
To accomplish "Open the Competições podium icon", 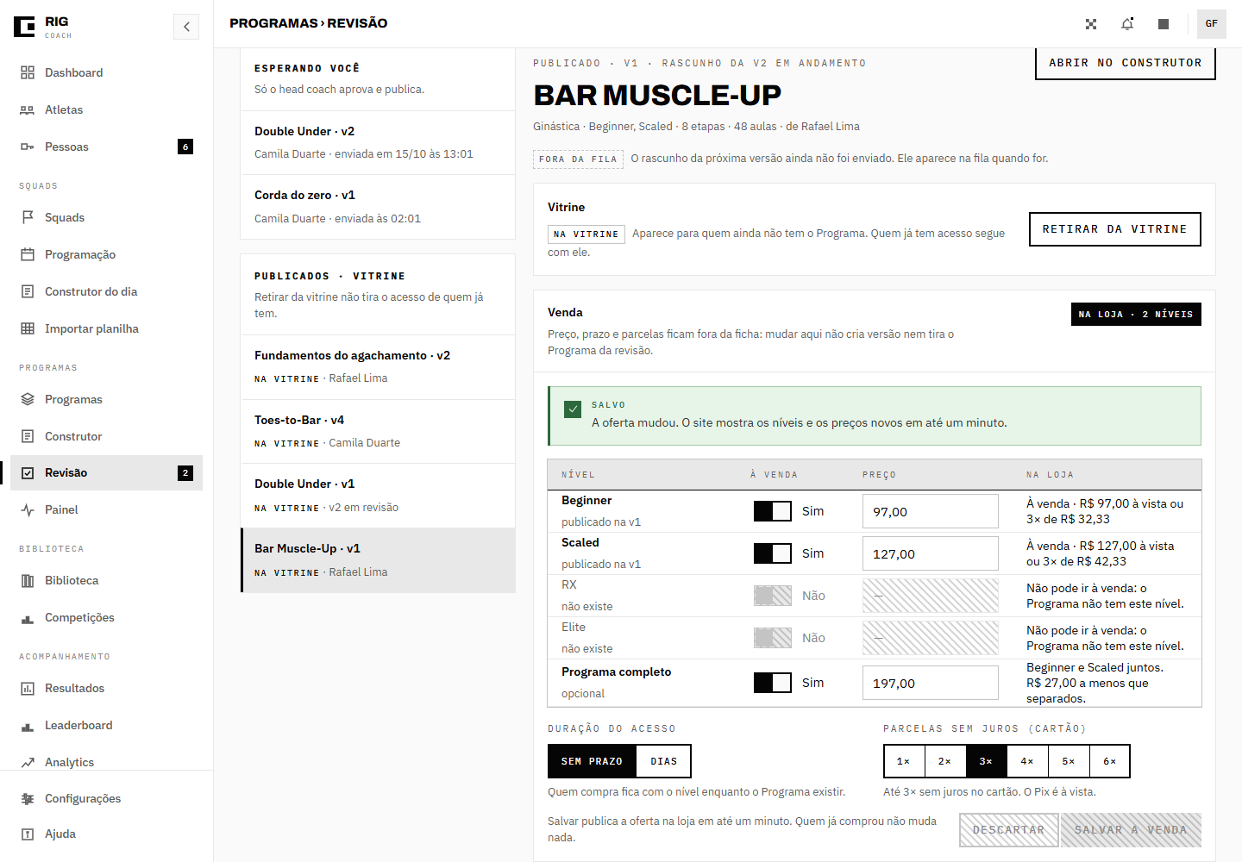I will (28, 617).
